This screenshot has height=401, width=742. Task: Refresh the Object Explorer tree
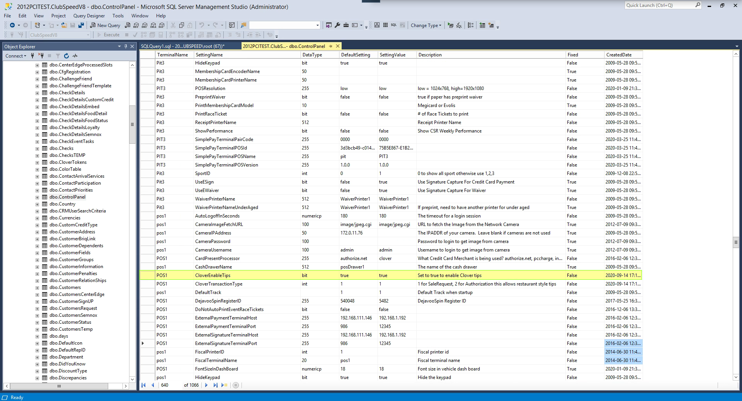coord(66,56)
